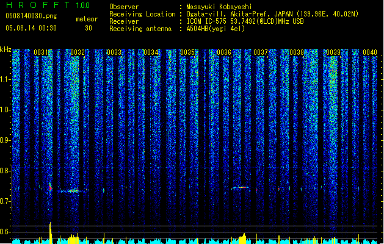Click the receiver ICOM IC-575 text
This screenshot has width=384, height=244.
click(x=245, y=21)
